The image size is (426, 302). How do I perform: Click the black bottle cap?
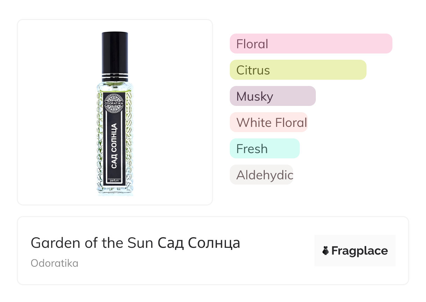[x=115, y=52]
